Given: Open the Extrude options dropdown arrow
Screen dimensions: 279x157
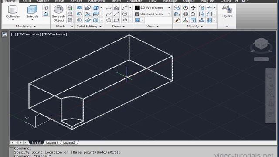Looking at the screenshot, I should [32, 19].
